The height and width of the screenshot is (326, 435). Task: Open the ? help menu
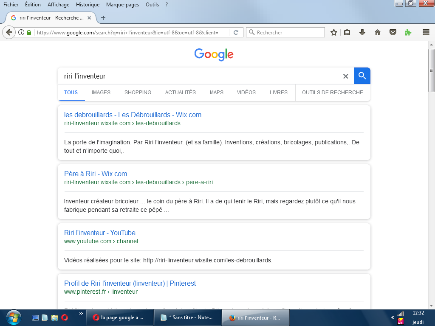click(167, 5)
